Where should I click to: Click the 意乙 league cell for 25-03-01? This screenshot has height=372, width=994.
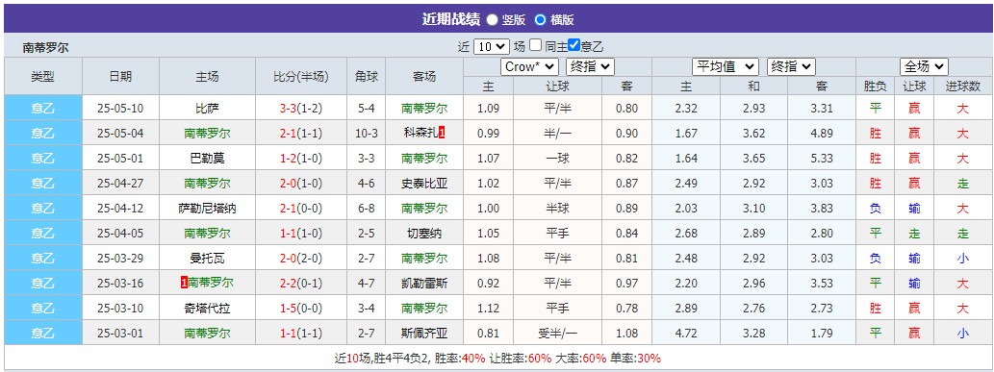[x=43, y=333]
